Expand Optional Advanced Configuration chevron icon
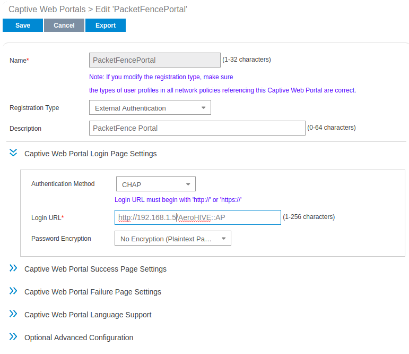Viewport: 409px width, 354px height. tap(13, 337)
